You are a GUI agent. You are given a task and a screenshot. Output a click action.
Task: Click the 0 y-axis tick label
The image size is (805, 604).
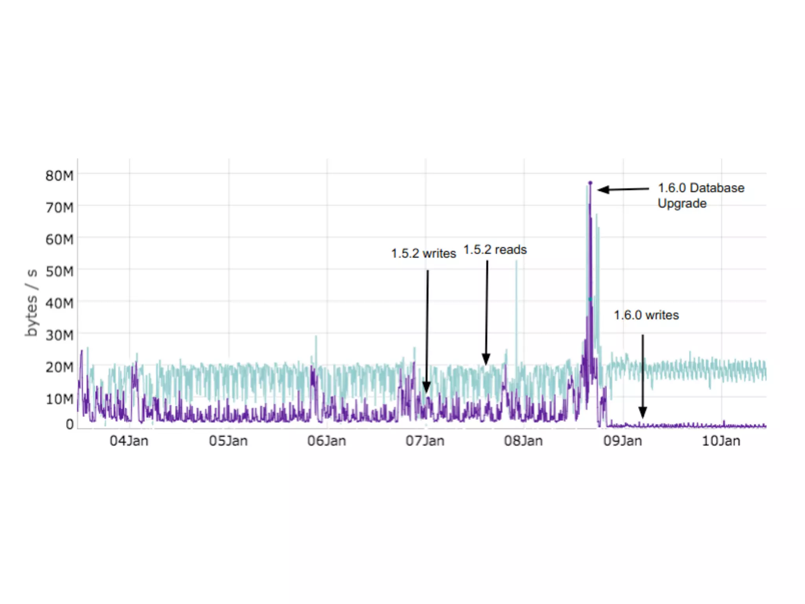click(x=70, y=424)
